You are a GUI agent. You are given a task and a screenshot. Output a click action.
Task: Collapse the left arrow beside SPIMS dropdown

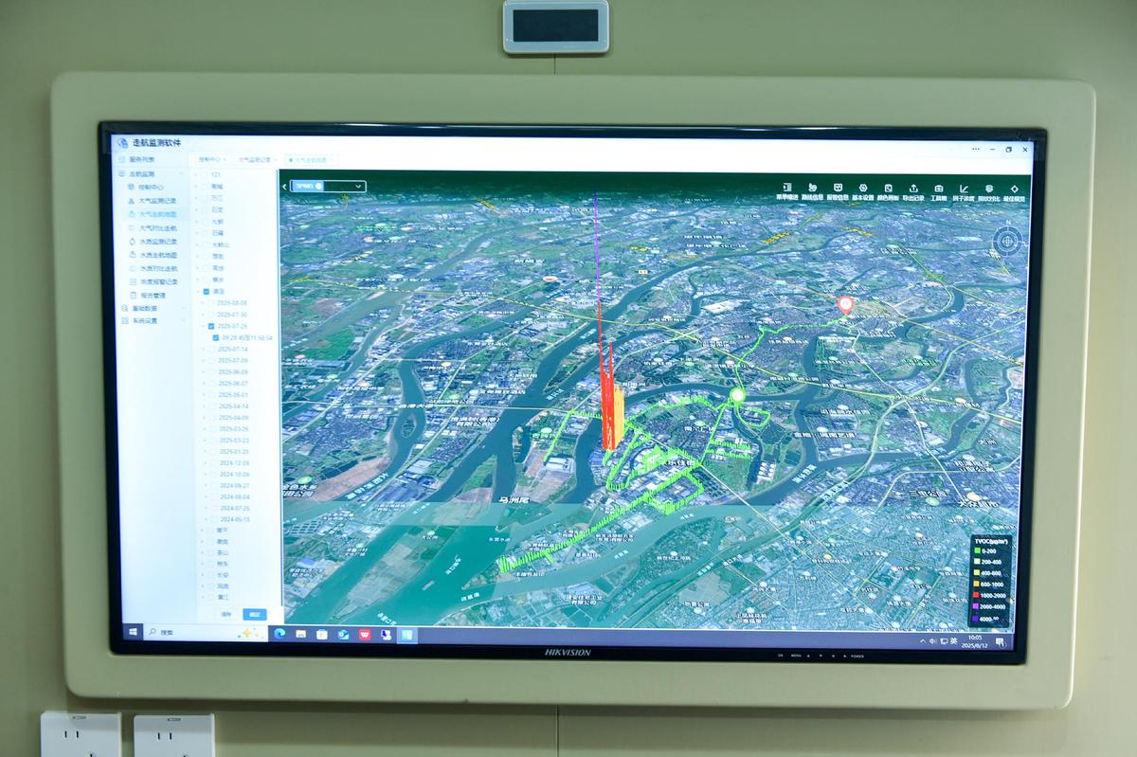click(x=284, y=187)
